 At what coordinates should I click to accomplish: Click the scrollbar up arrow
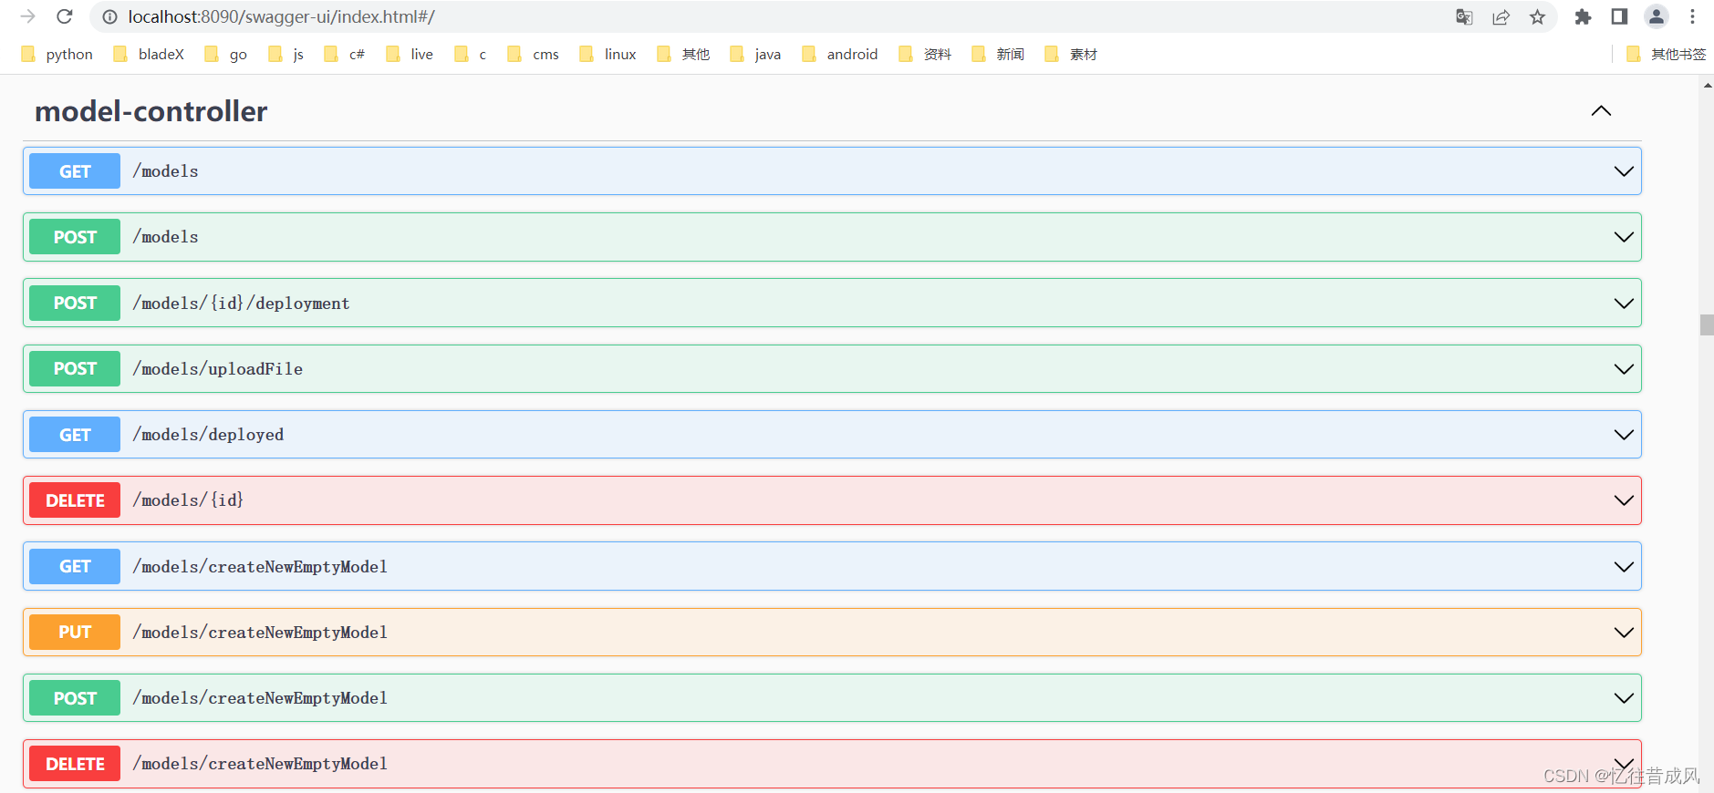coord(1707,85)
